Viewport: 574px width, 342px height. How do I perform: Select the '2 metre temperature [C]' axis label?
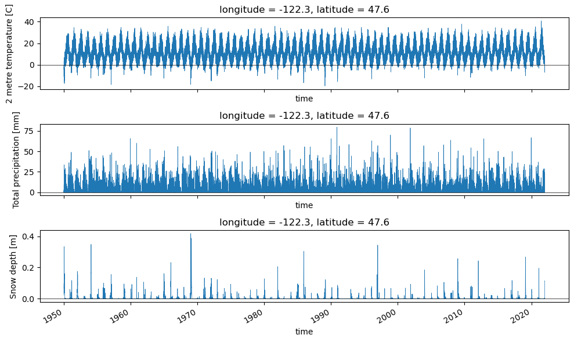tap(9, 54)
